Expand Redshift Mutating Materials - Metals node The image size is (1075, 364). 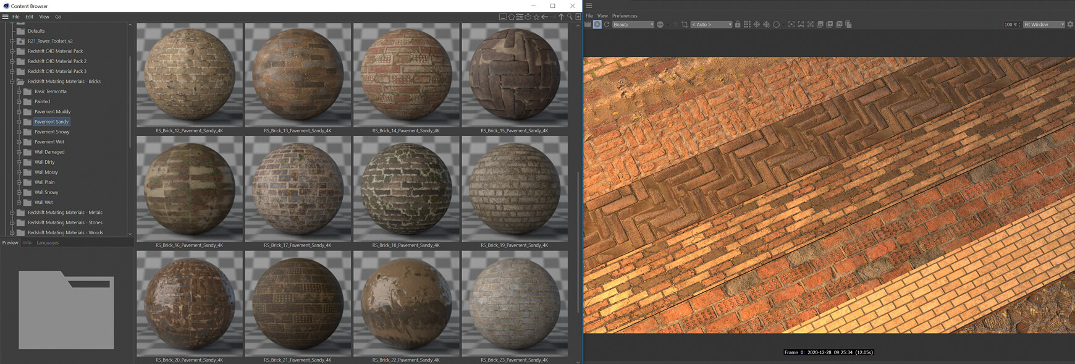pos(12,213)
